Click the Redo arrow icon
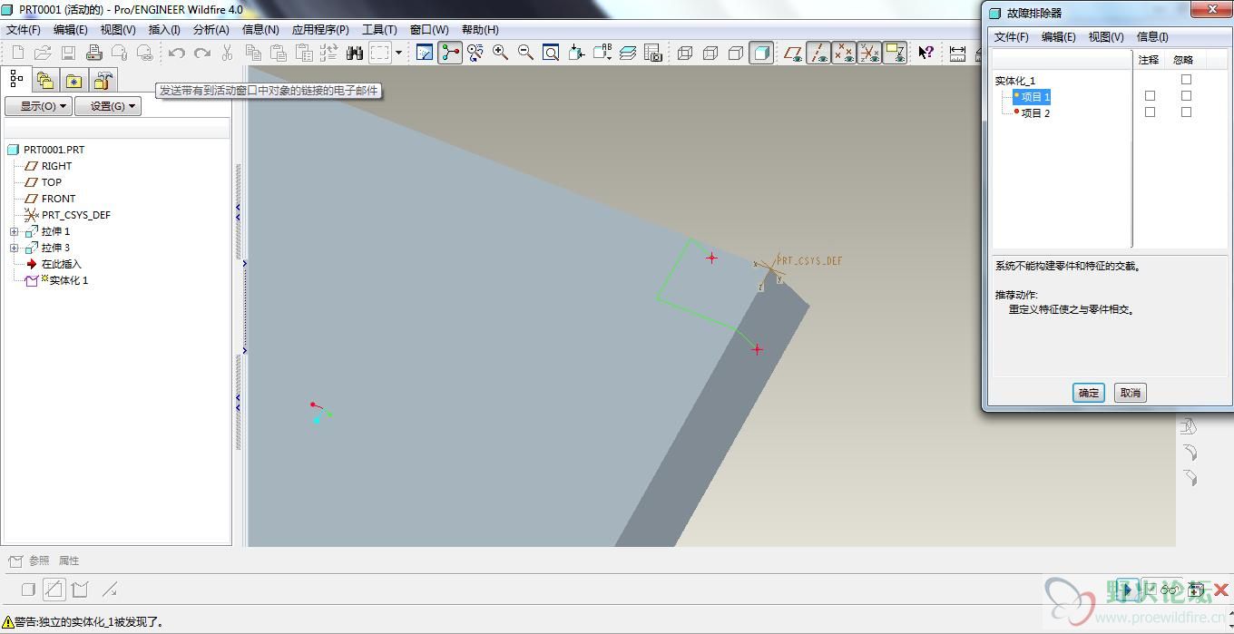The image size is (1234, 634). click(202, 54)
